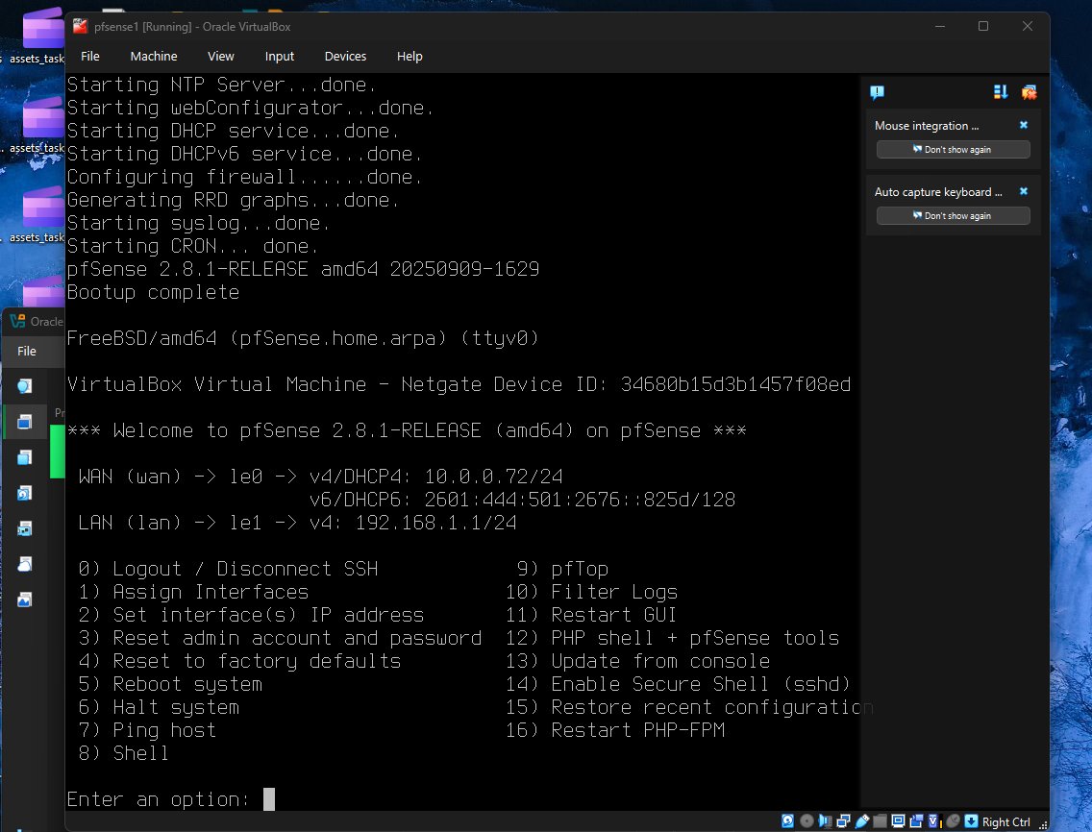
Task: Select the third sidebar tool in VirtualBox Manager
Action: (24, 457)
